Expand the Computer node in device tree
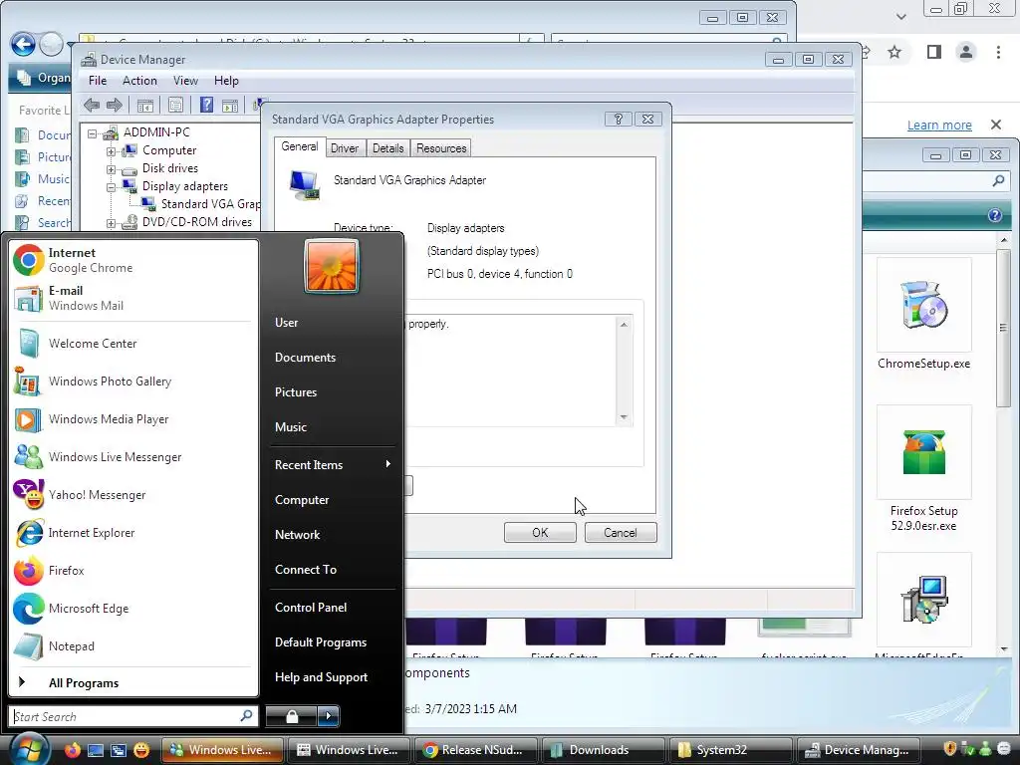 coord(111,151)
